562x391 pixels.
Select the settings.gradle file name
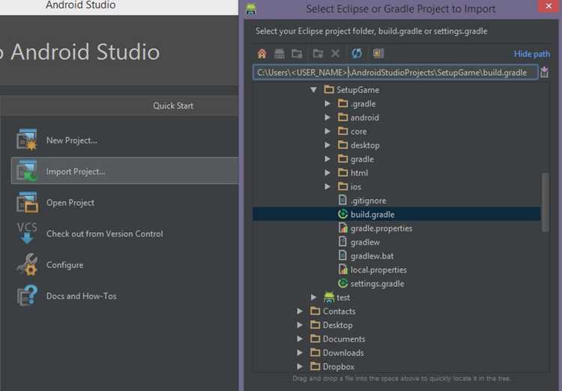(377, 283)
